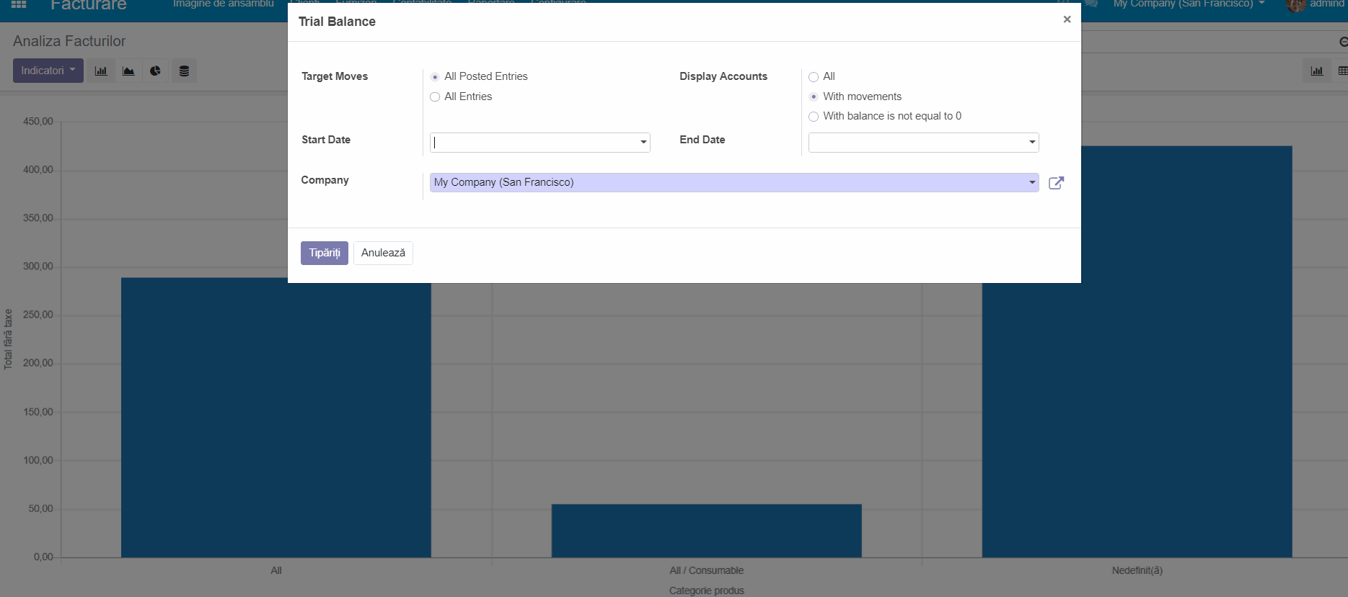Click the Tipăriți print button
Viewport: 1348px width, 597px height.
[325, 253]
